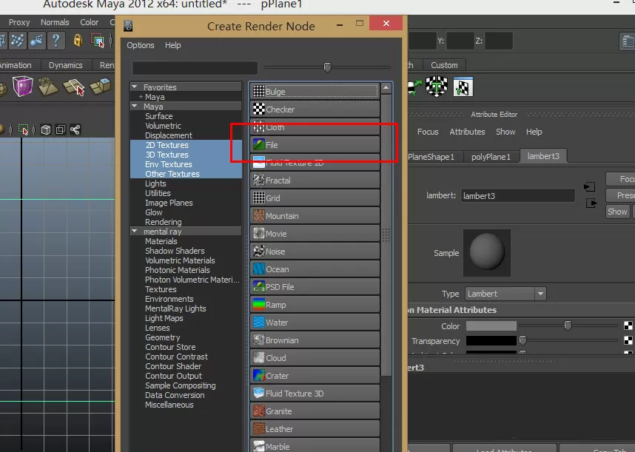Create a Fluid Texture 3D node

[315, 394]
